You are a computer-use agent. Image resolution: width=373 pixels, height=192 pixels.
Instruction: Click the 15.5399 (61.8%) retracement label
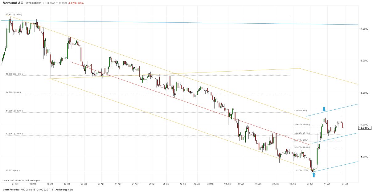tap(14, 74)
